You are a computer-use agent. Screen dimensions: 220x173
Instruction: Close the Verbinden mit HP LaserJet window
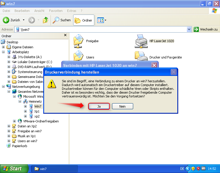(154, 65)
